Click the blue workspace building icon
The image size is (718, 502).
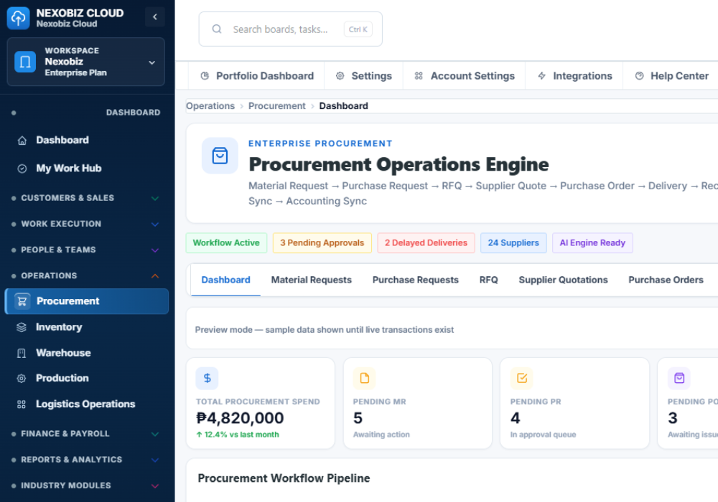click(x=25, y=62)
